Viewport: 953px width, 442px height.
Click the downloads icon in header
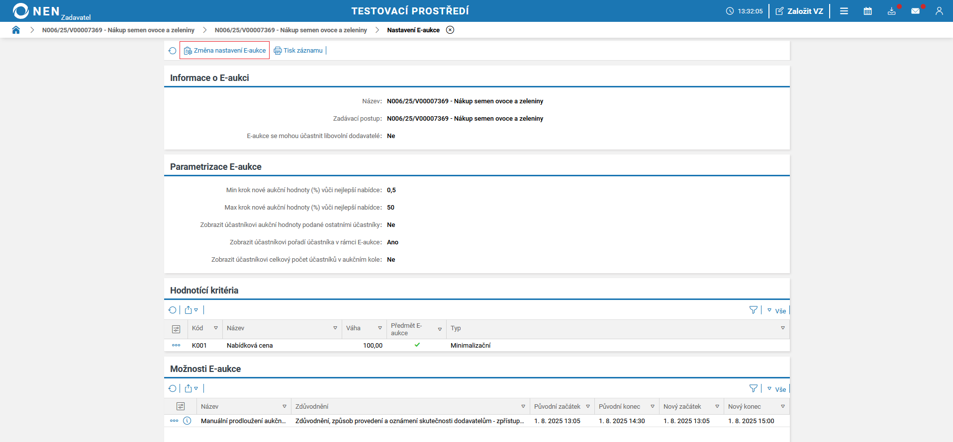coord(891,11)
